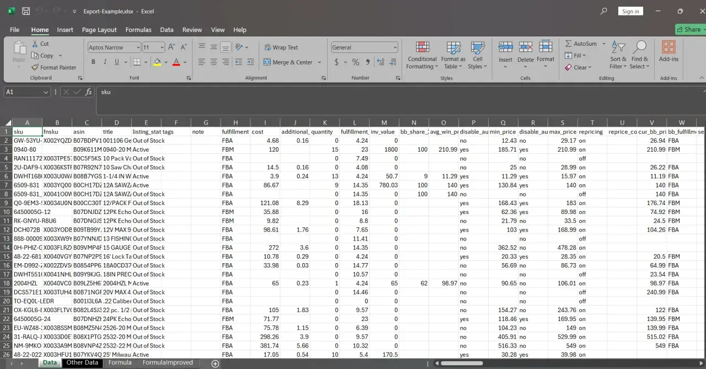Toggle Merge & Center
Screen dimensions: 706x369
tap(288, 62)
